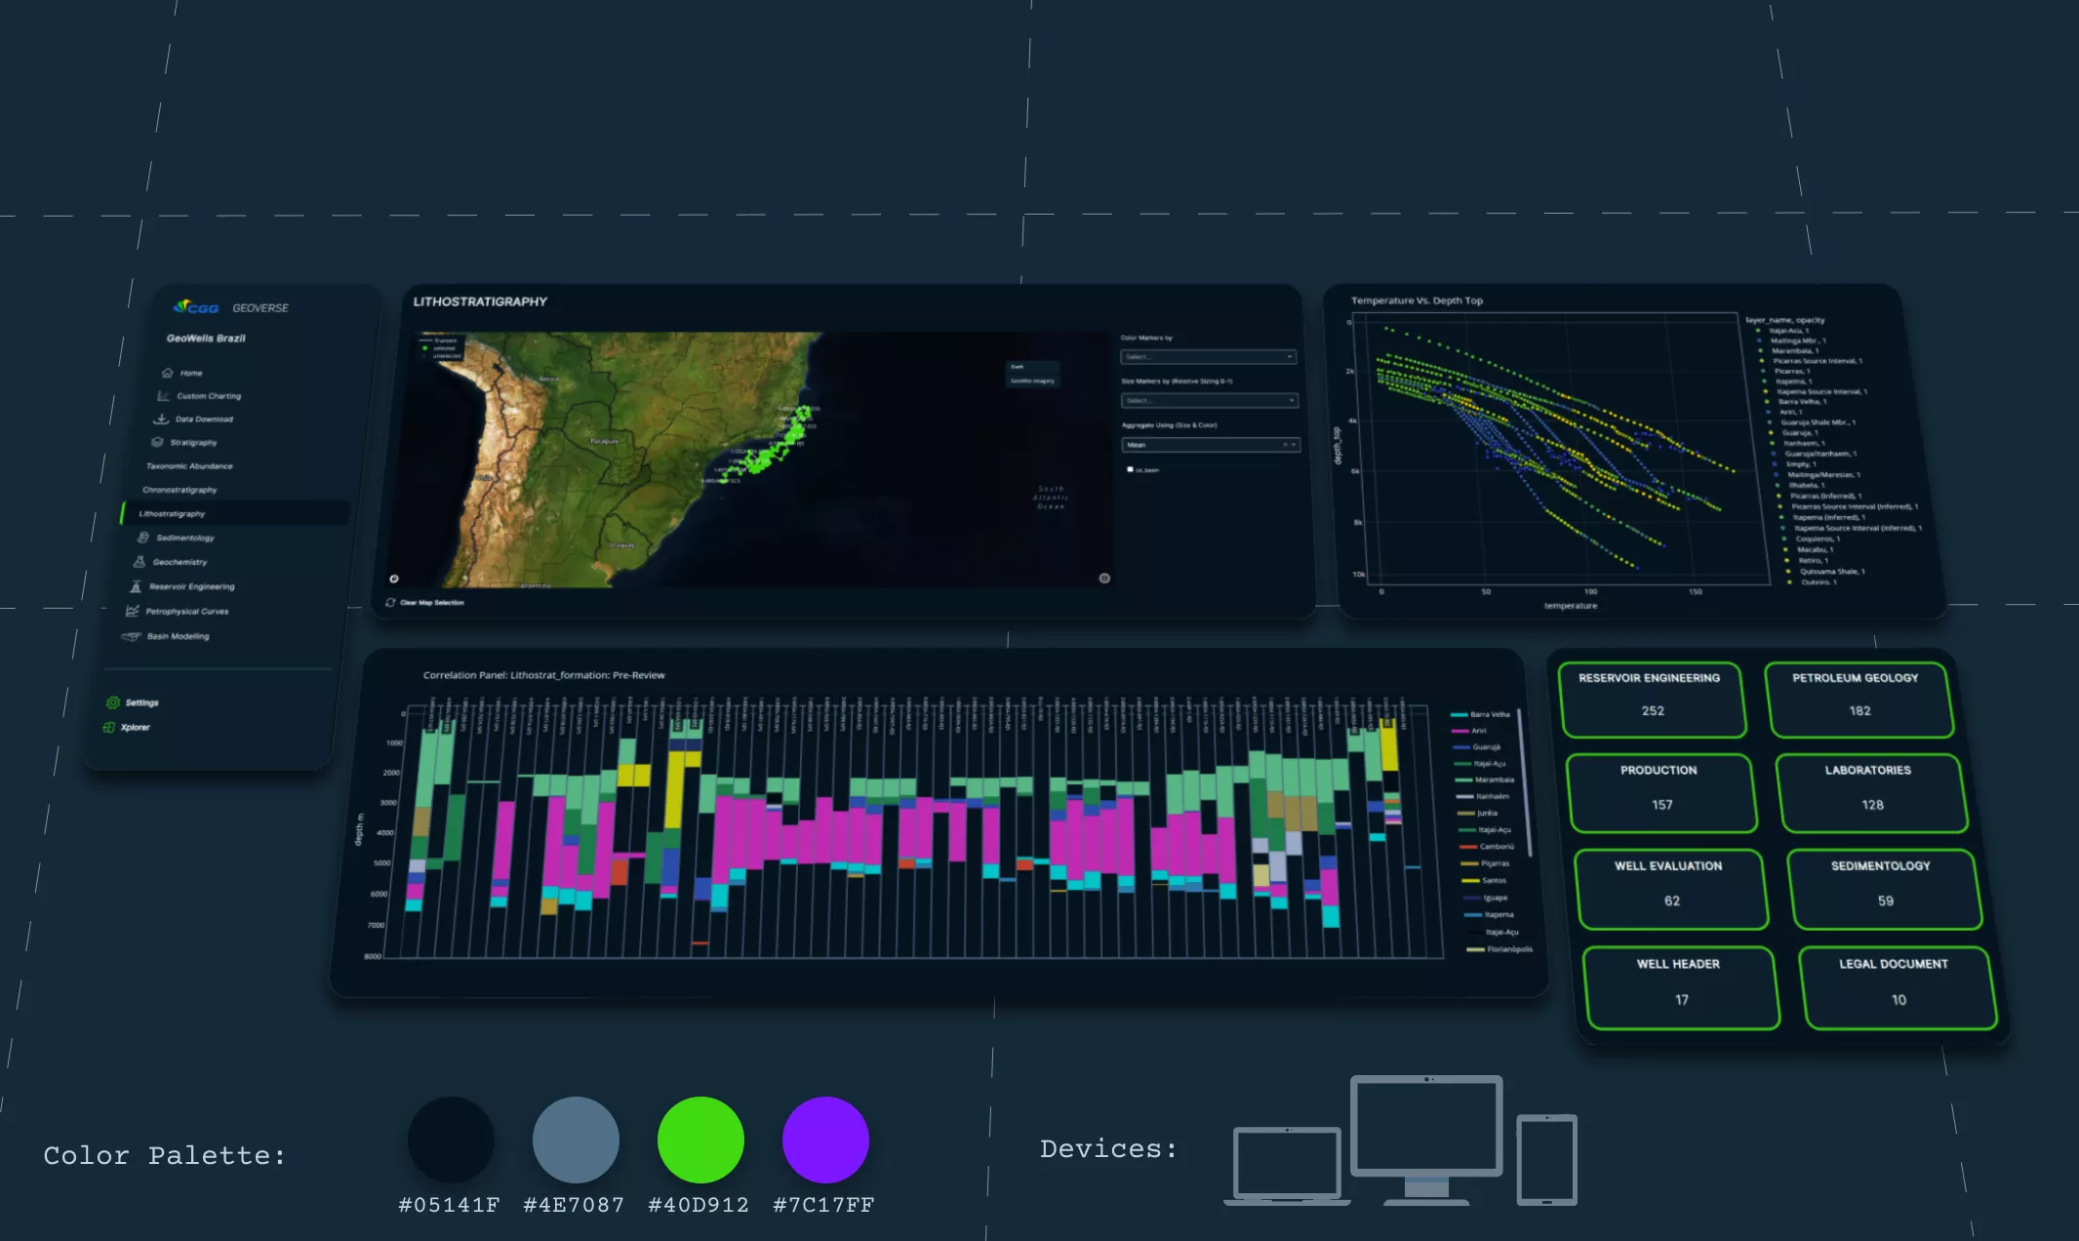This screenshot has height=1241, width=2079.
Task: Click the green Settings gear icon
Action: [113, 702]
